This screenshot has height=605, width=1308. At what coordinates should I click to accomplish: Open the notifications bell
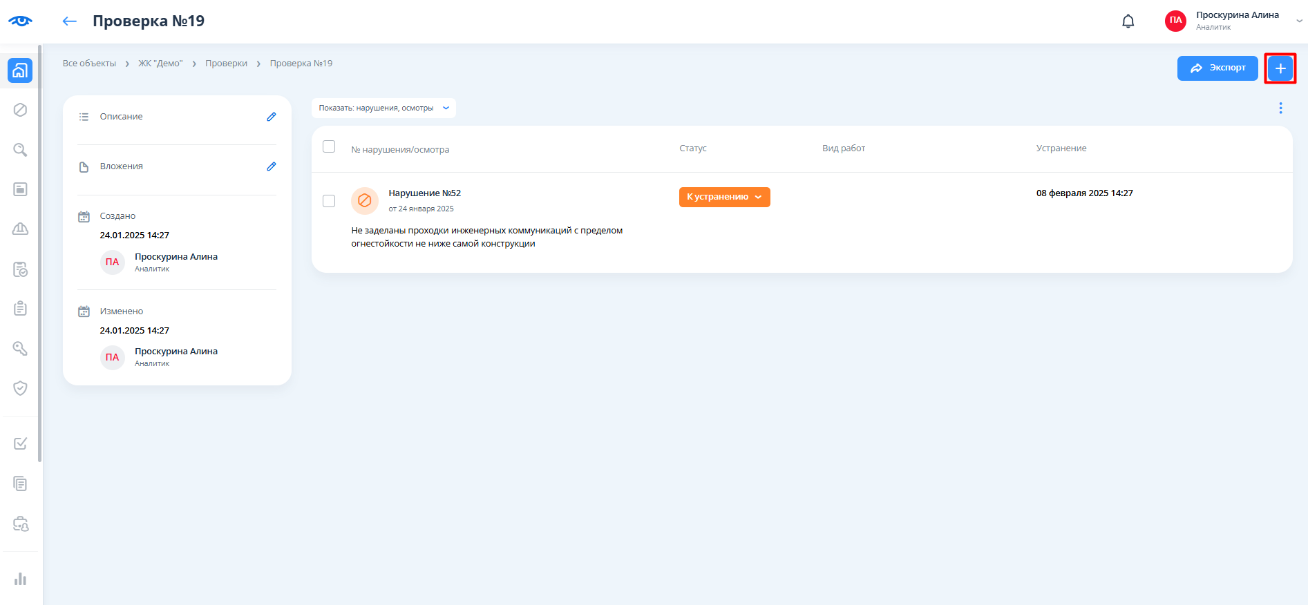pyautogui.click(x=1128, y=21)
